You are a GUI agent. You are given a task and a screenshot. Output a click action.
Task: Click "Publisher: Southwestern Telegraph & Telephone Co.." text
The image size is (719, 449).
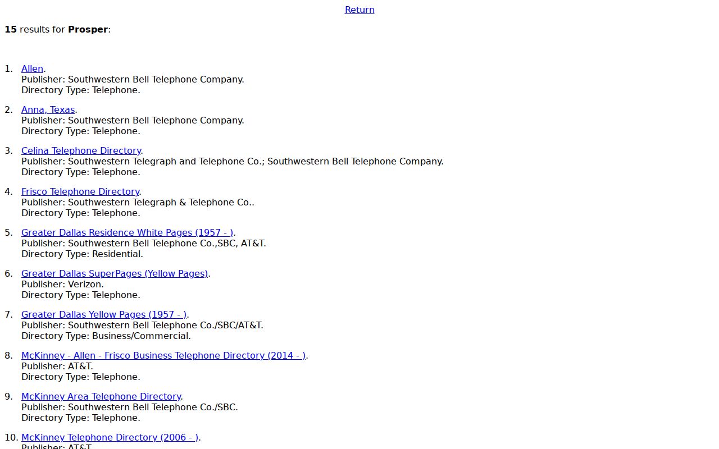click(138, 202)
